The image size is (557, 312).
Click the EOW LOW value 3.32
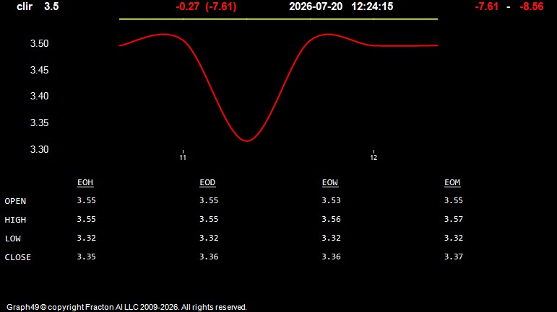pyautogui.click(x=331, y=238)
